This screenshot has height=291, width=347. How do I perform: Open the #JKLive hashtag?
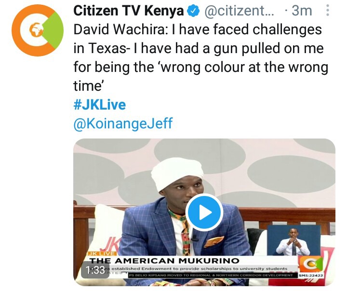click(100, 105)
